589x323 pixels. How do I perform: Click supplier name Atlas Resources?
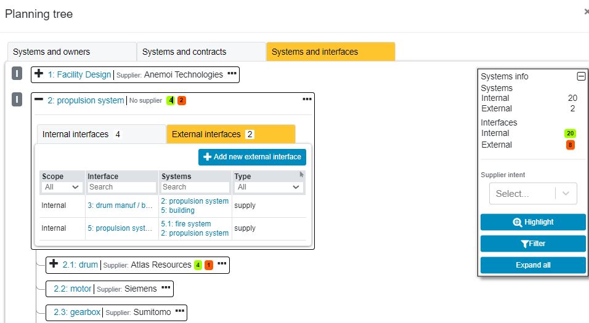click(x=161, y=265)
